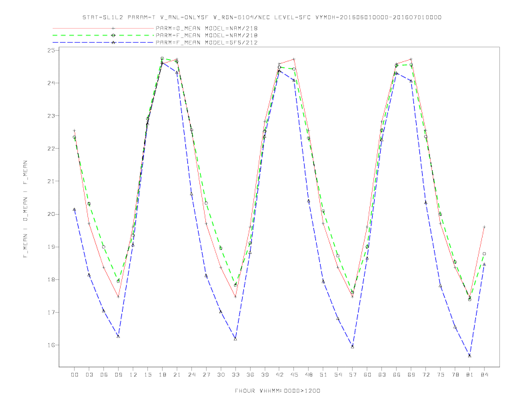The image size is (528, 408).
Task: Click y-axis tick label 17
Action: pos(51,313)
